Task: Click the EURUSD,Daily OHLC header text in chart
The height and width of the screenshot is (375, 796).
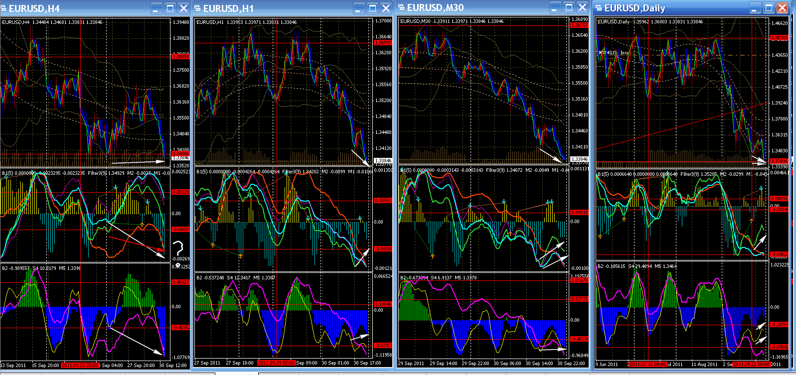Action: pyautogui.click(x=650, y=22)
